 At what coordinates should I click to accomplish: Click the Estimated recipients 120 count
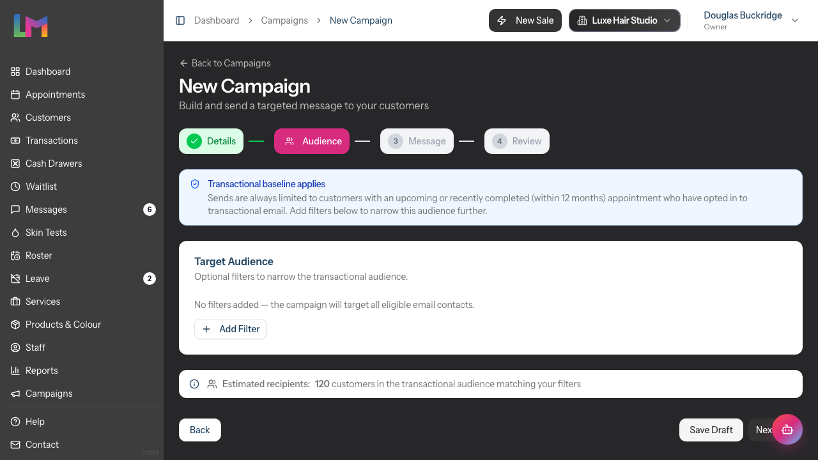tap(322, 384)
